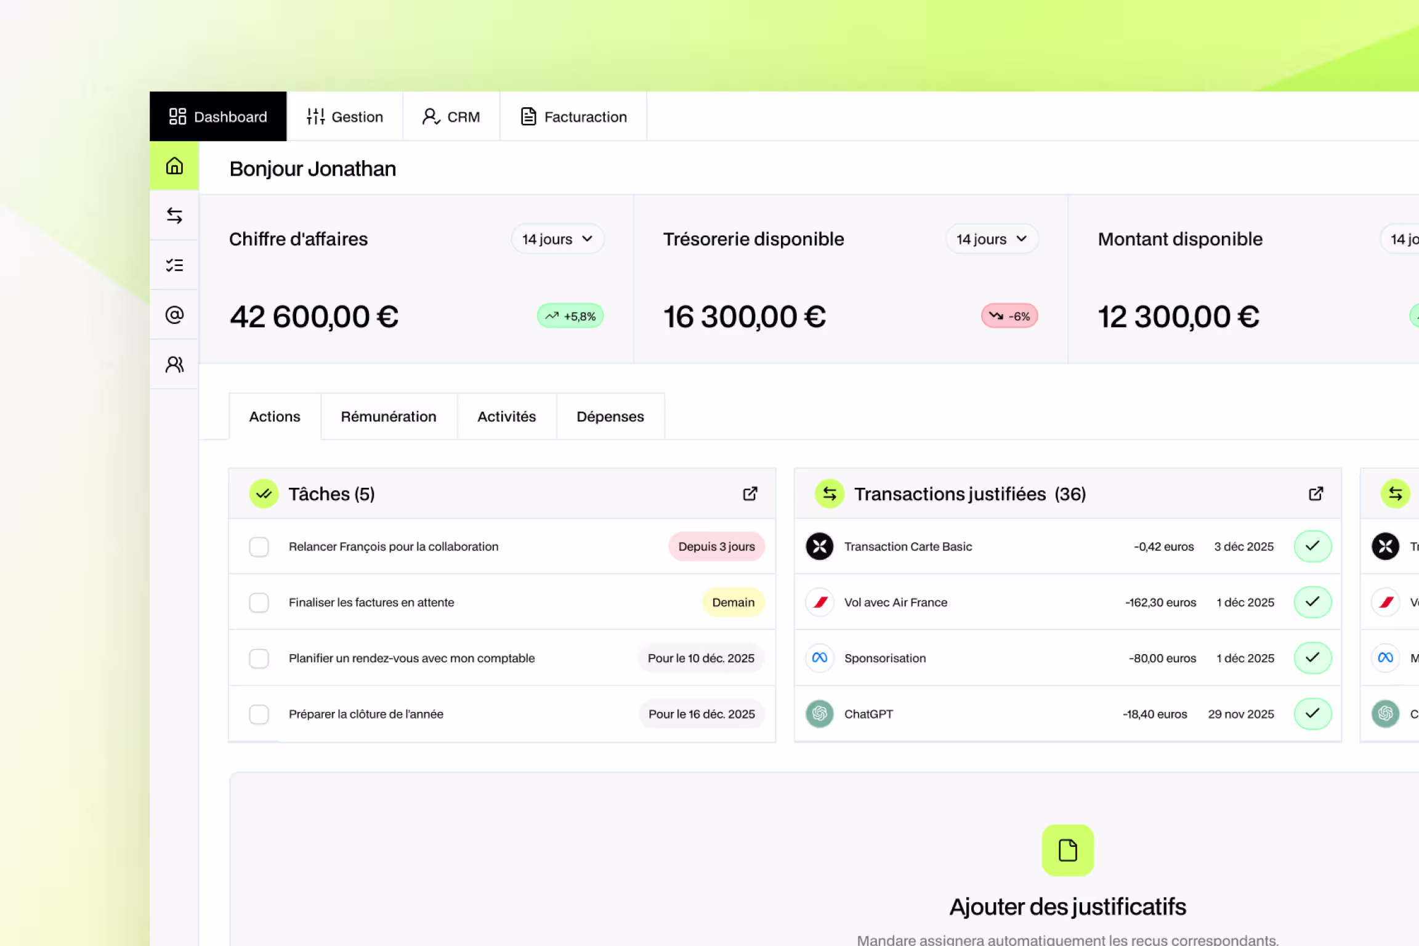Mark Préparer la clôture de l'année done
The image size is (1419, 946).
point(259,714)
